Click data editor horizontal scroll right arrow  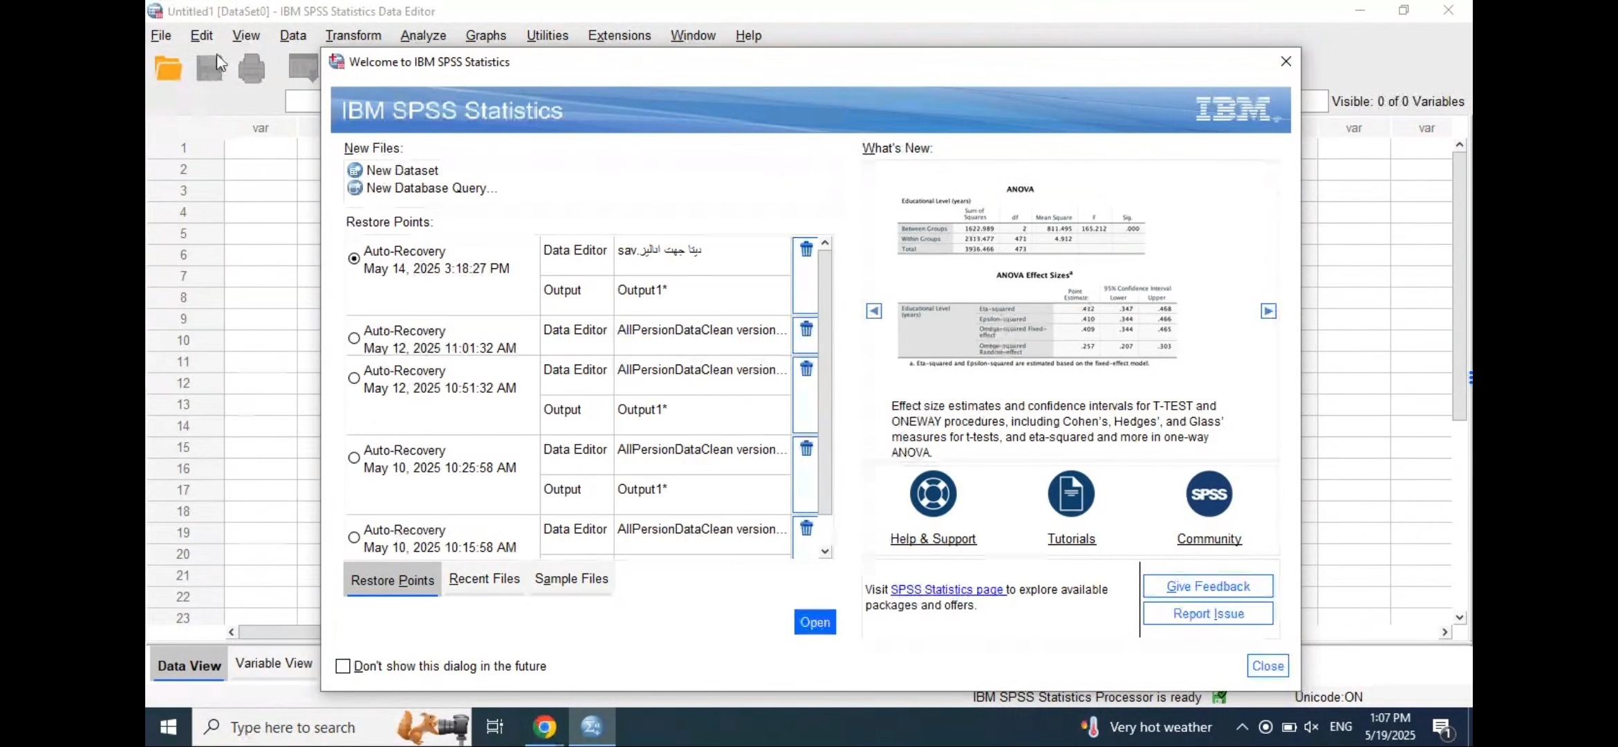(1444, 632)
